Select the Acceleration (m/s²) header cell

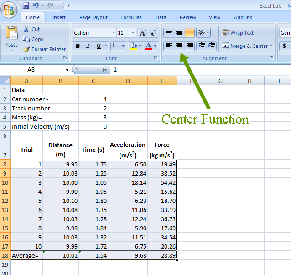pos(128,150)
